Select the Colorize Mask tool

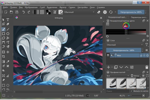pyautogui.click(x=3, y=66)
